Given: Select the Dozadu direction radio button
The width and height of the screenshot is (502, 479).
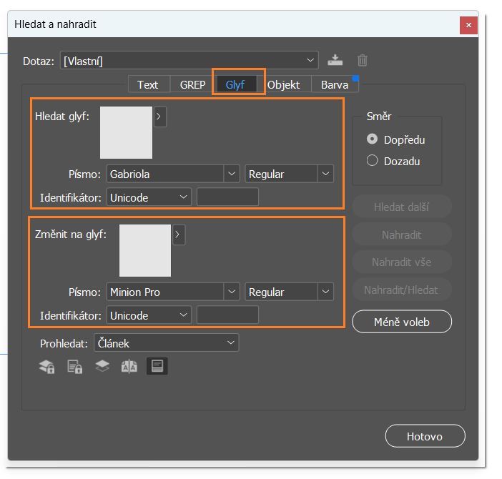Looking at the screenshot, I should click(372, 161).
